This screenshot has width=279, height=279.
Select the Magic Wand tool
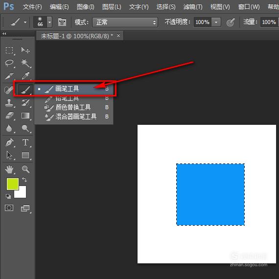[x=25, y=63]
